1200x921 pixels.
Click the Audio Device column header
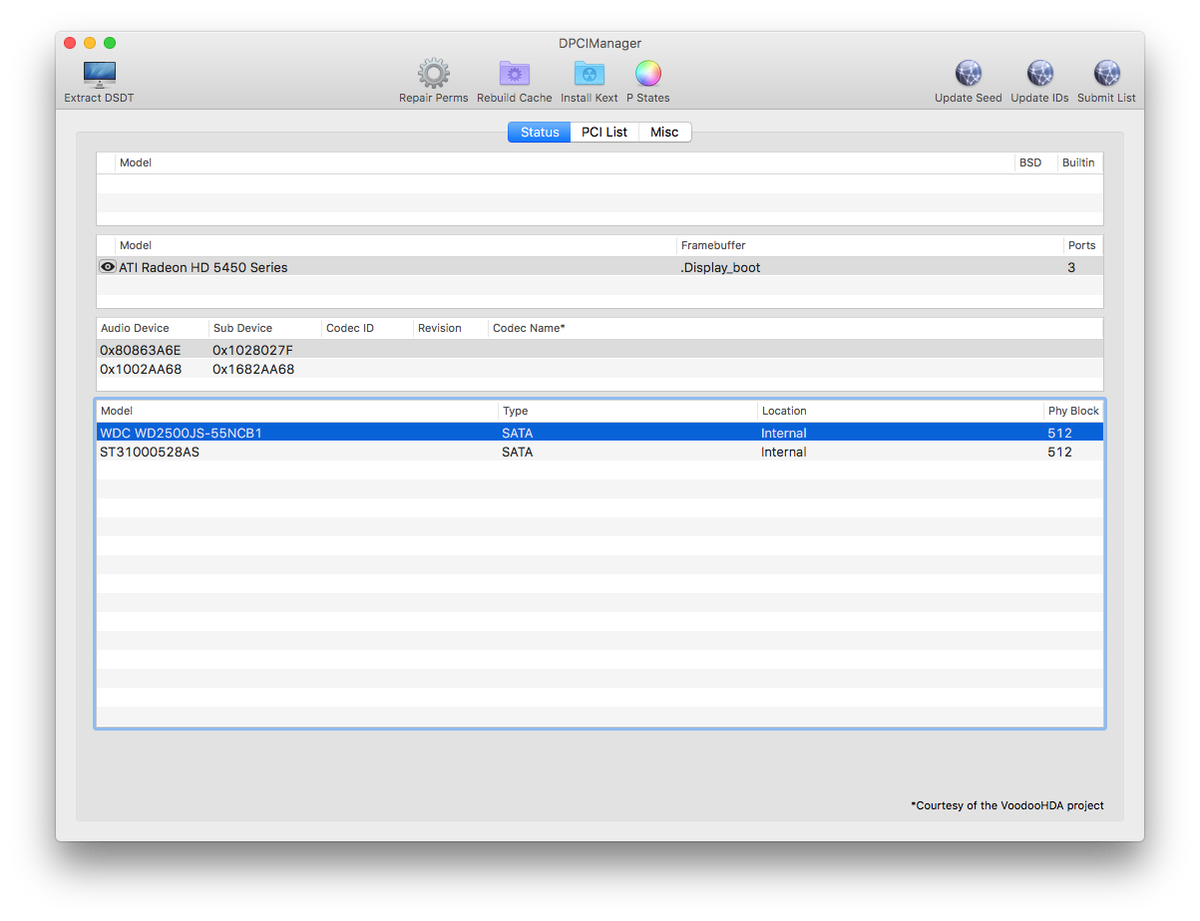[x=152, y=328]
